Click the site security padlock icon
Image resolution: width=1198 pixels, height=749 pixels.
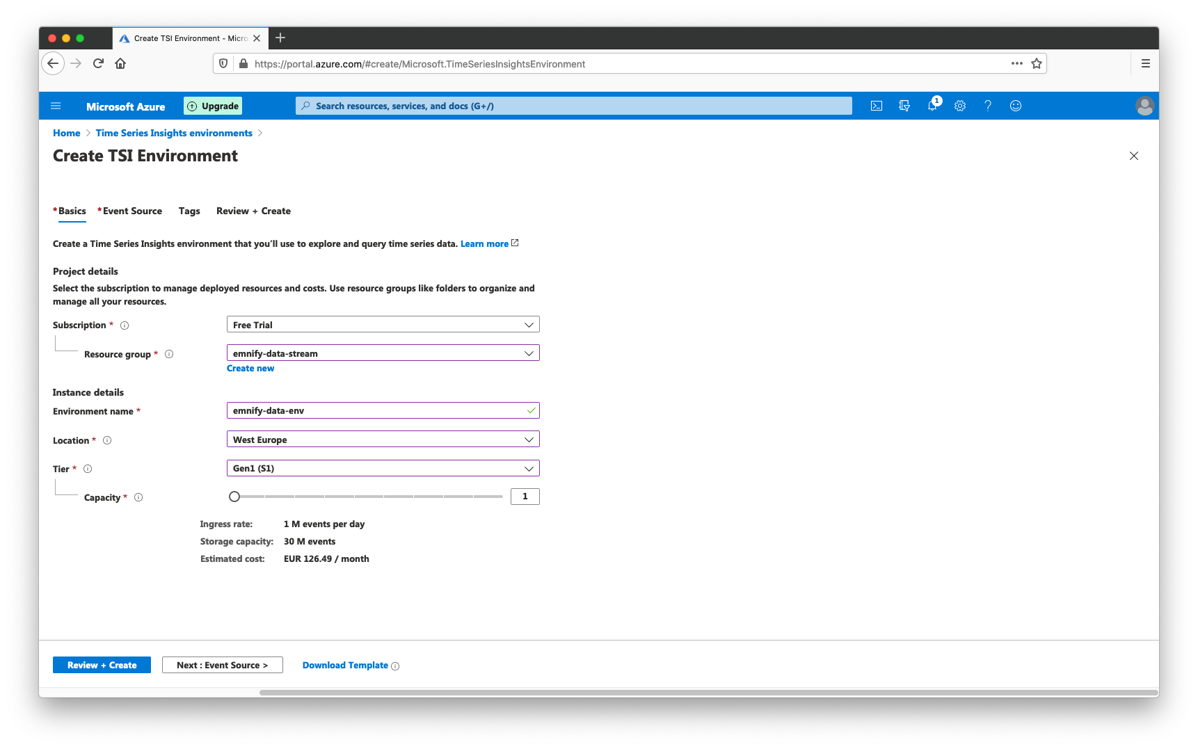click(x=243, y=63)
